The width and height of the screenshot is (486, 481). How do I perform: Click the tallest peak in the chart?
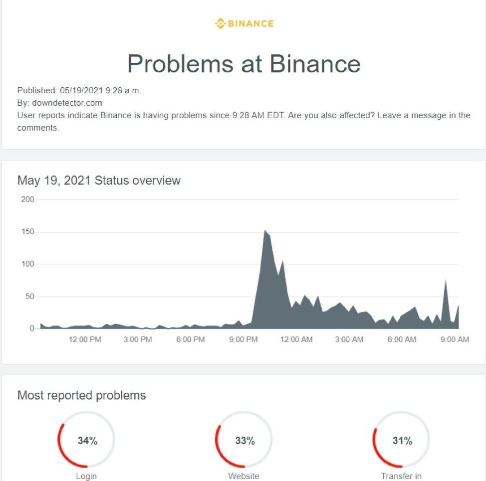point(264,231)
